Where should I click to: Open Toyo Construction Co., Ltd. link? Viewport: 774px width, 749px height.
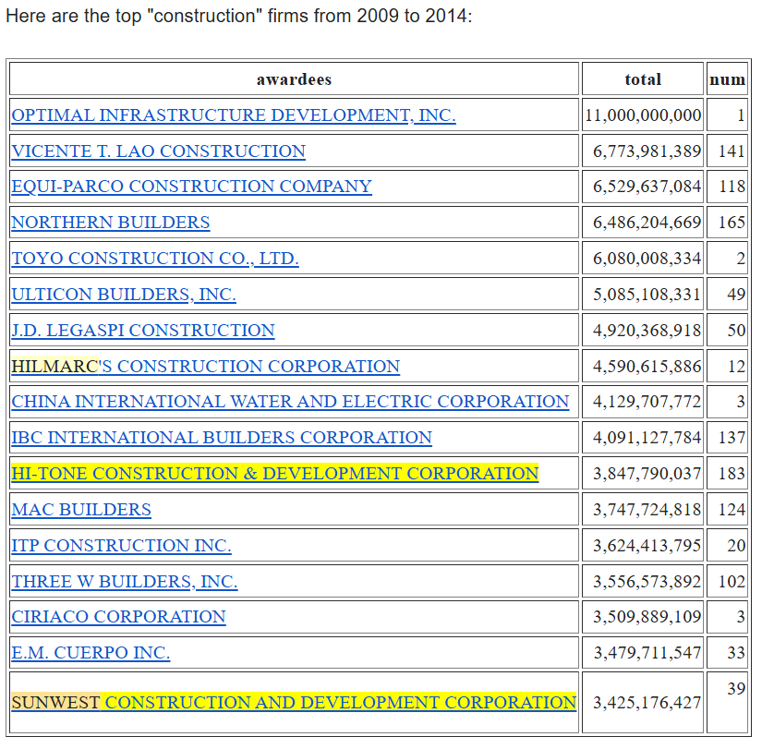click(155, 259)
